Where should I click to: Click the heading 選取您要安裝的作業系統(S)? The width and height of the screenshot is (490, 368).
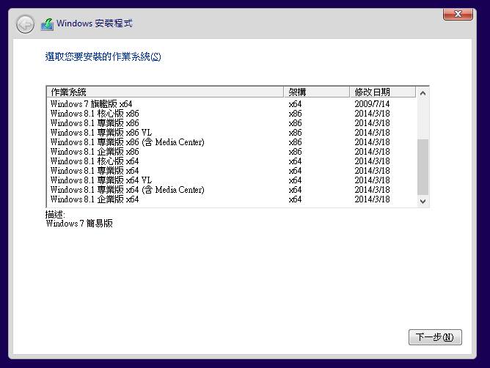click(x=103, y=57)
